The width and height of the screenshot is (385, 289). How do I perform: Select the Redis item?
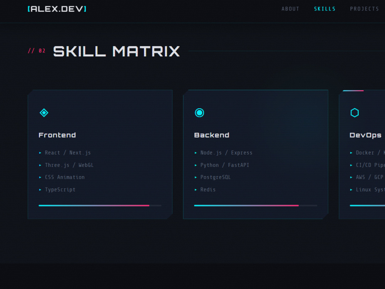208,190
